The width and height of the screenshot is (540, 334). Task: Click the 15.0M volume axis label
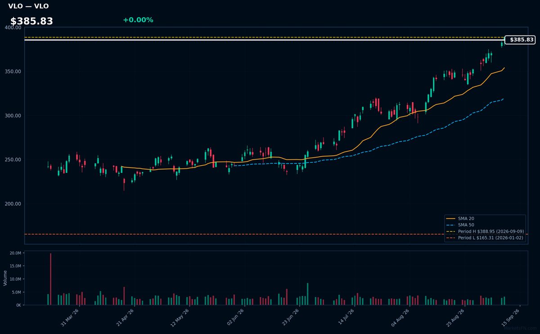tap(15, 266)
